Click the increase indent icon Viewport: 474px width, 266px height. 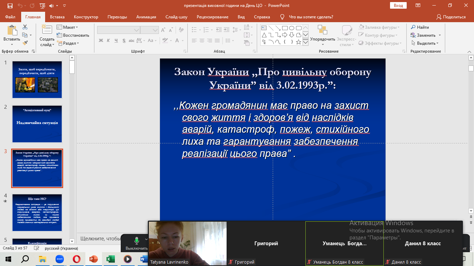226,30
